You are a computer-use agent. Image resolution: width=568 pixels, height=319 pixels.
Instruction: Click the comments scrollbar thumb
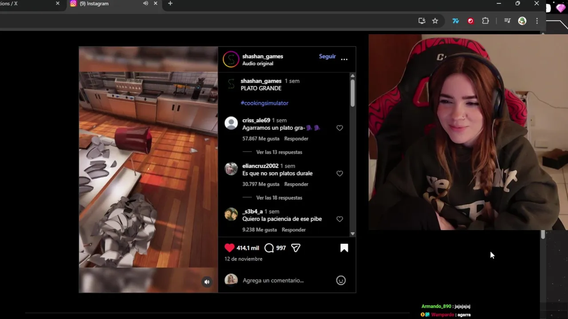352,92
